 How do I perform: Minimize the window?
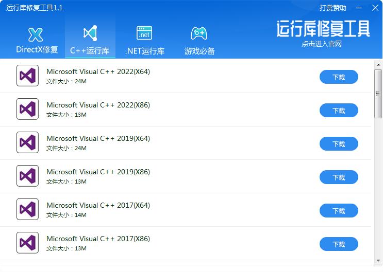pos(359,8)
